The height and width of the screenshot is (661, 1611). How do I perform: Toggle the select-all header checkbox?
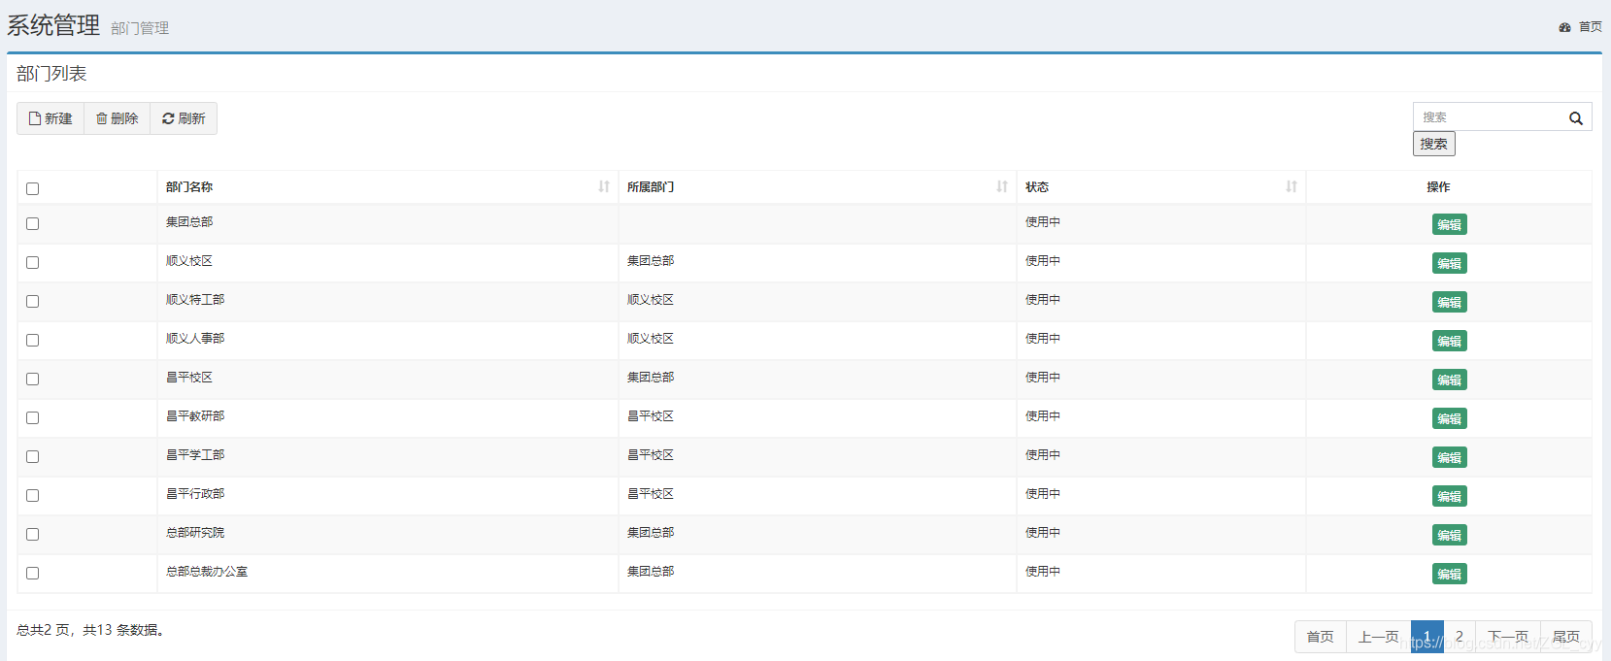(x=32, y=188)
